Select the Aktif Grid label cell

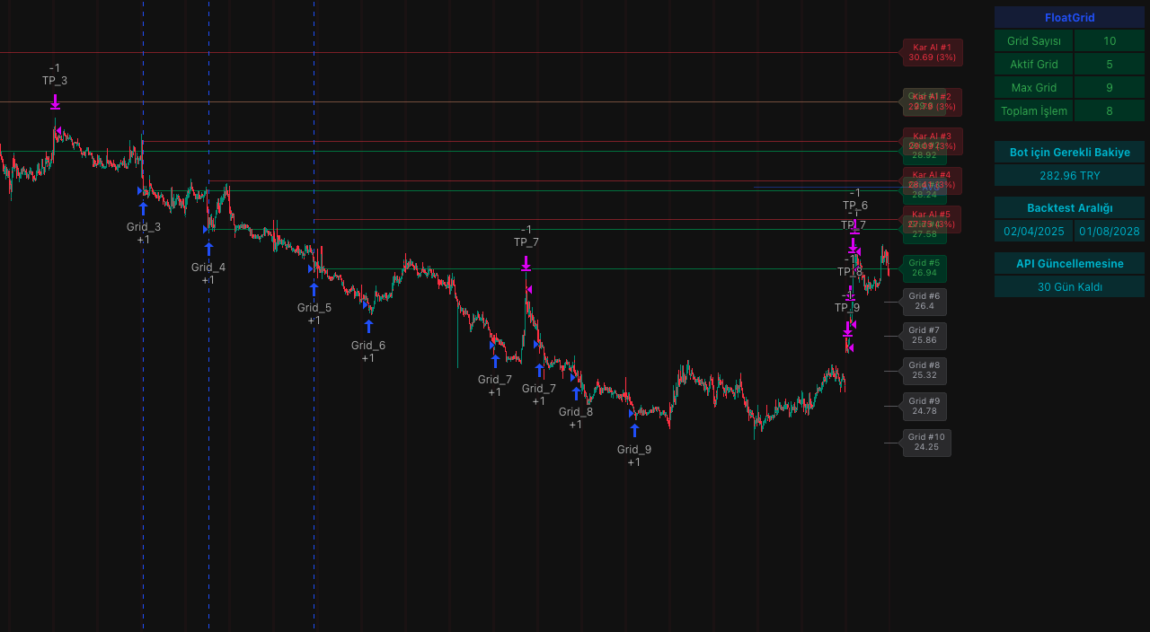coord(1033,65)
